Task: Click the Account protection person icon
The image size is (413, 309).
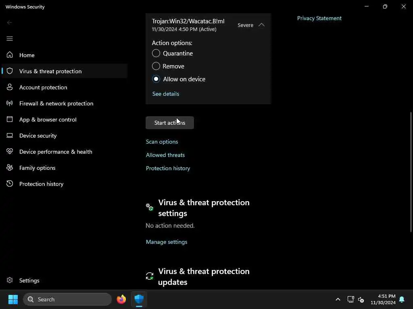Action: click(10, 87)
